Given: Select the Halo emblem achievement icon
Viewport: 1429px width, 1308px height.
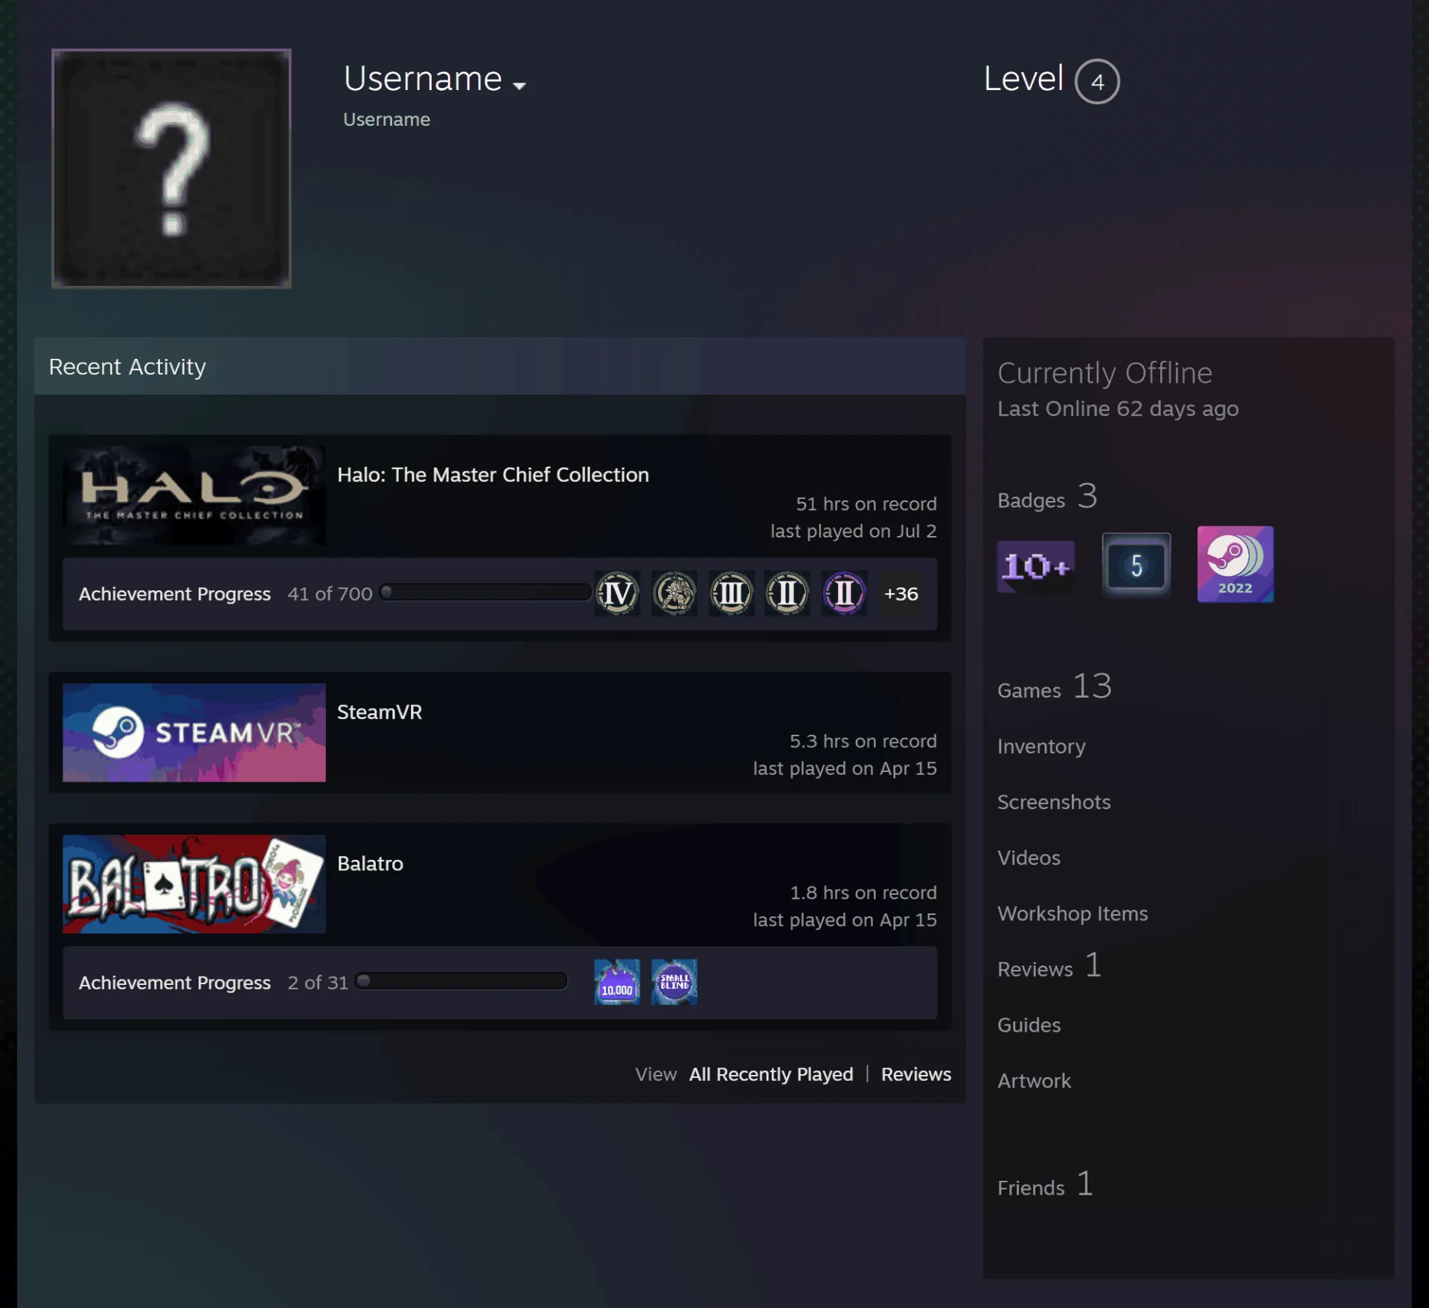Looking at the screenshot, I should tap(674, 593).
